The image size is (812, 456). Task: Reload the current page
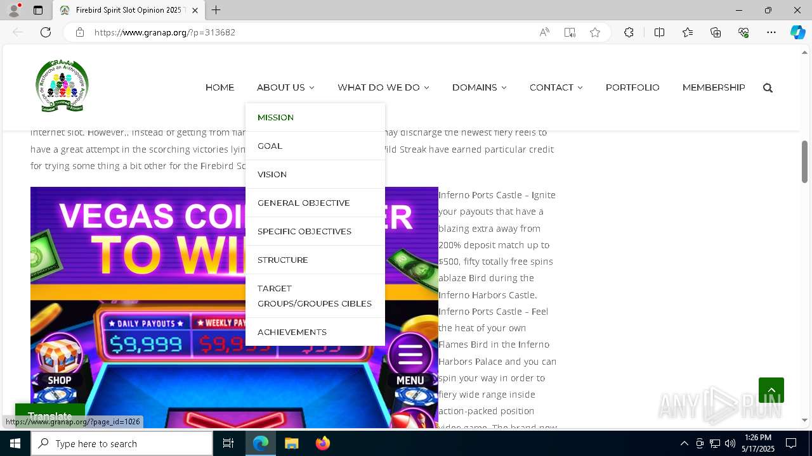click(x=46, y=32)
